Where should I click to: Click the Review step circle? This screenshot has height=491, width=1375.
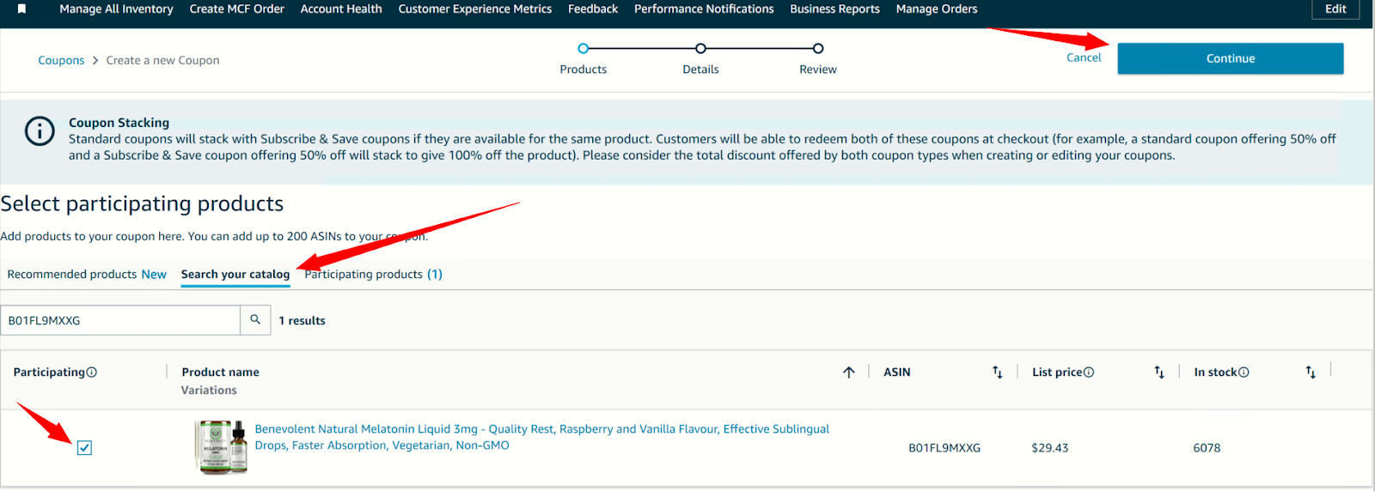818,49
